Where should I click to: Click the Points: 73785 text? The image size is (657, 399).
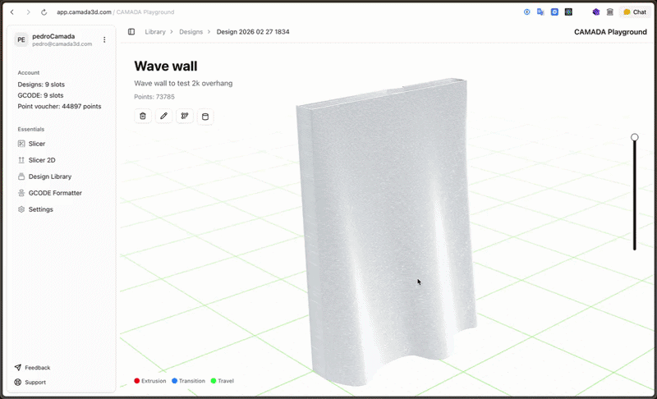[x=154, y=97]
